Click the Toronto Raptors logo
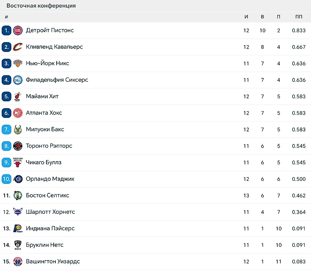Screen dimensions: 311x272 point(18,146)
